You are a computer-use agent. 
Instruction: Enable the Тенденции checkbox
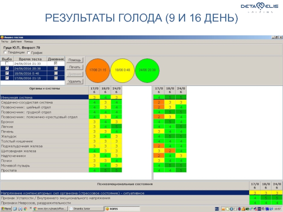pyautogui.click(x=5, y=52)
